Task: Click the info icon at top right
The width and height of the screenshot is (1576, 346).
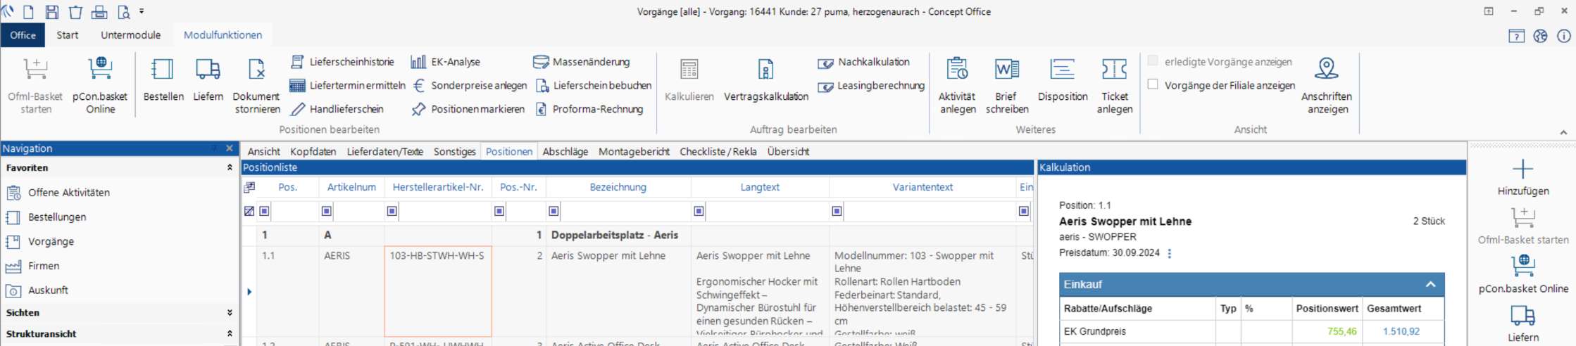Action: [x=1564, y=36]
